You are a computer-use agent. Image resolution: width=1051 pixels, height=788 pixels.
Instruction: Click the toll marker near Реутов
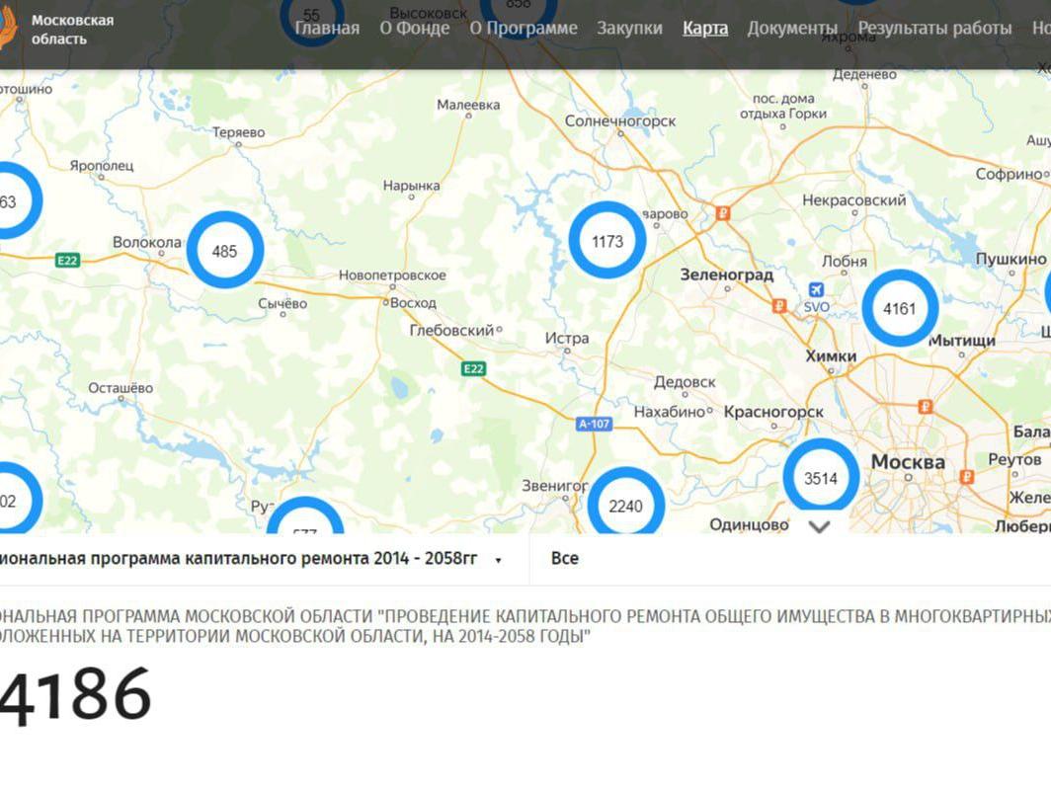pyautogui.click(x=966, y=476)
